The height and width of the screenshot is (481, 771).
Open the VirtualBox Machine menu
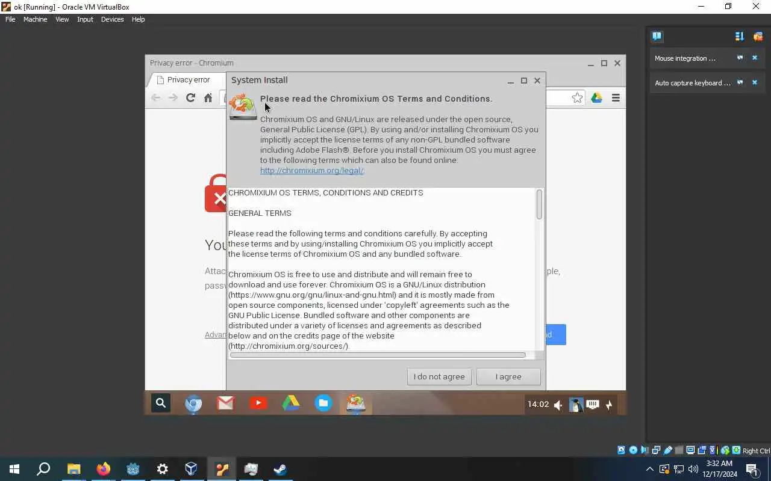tap(35, 19)
